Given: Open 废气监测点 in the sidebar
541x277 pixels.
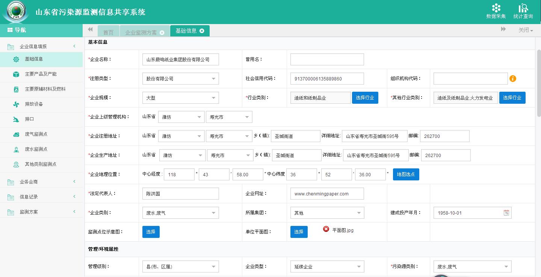Looking at the screenshot, I should pyautogui.click(x=36, y=134).
